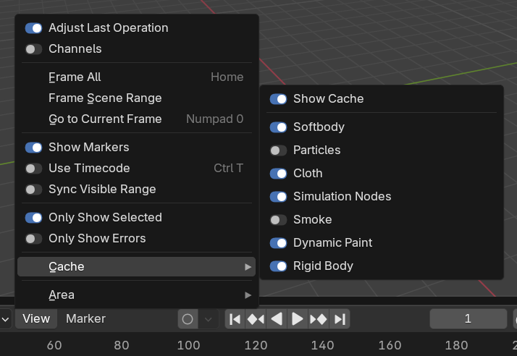
Task: Open the Marker menu
Action: point(85,319)
